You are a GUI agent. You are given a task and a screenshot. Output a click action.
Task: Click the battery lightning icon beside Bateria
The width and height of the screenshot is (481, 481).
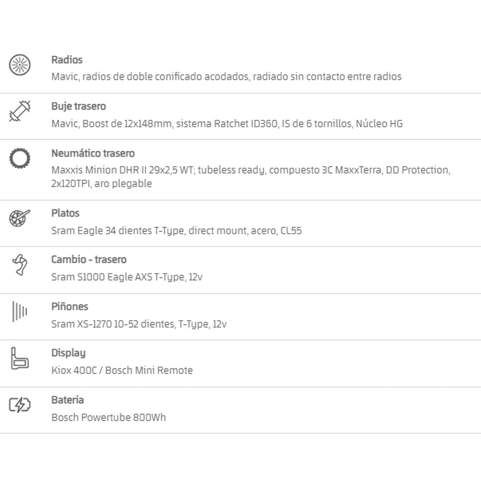tap(20, 405)
